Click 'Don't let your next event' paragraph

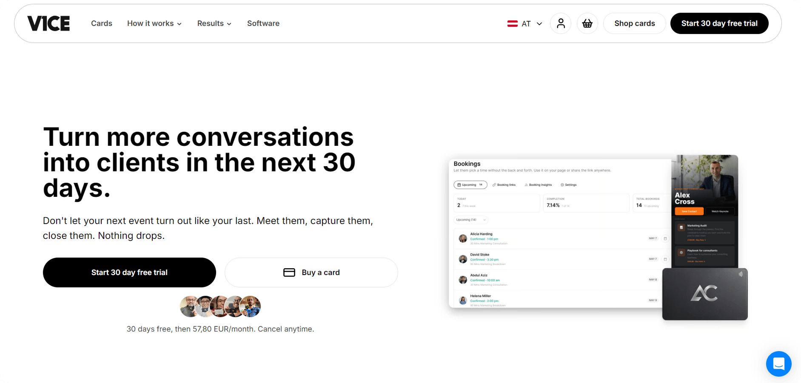click(208, 228)
